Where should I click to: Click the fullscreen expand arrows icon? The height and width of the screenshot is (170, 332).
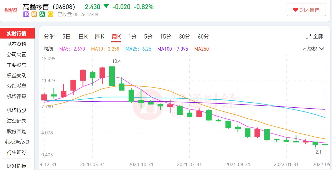point(308,36)
